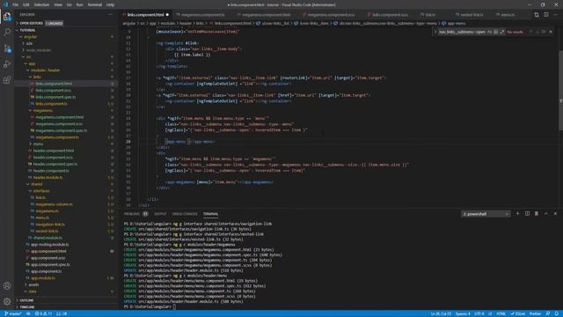
Task: Click HTML language mode in status bar
Action: coord(501,313)
